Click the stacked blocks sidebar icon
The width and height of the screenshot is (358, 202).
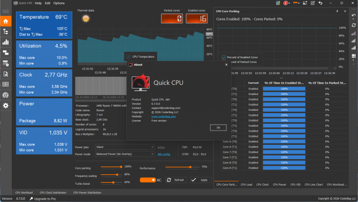(6, 53)
